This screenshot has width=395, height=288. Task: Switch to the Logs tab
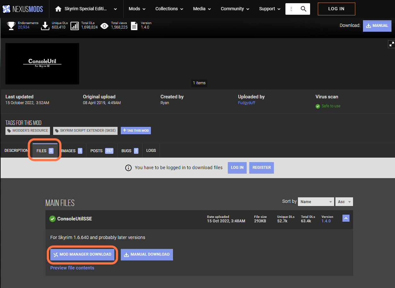pyautogui.click(x=151, y=151)
